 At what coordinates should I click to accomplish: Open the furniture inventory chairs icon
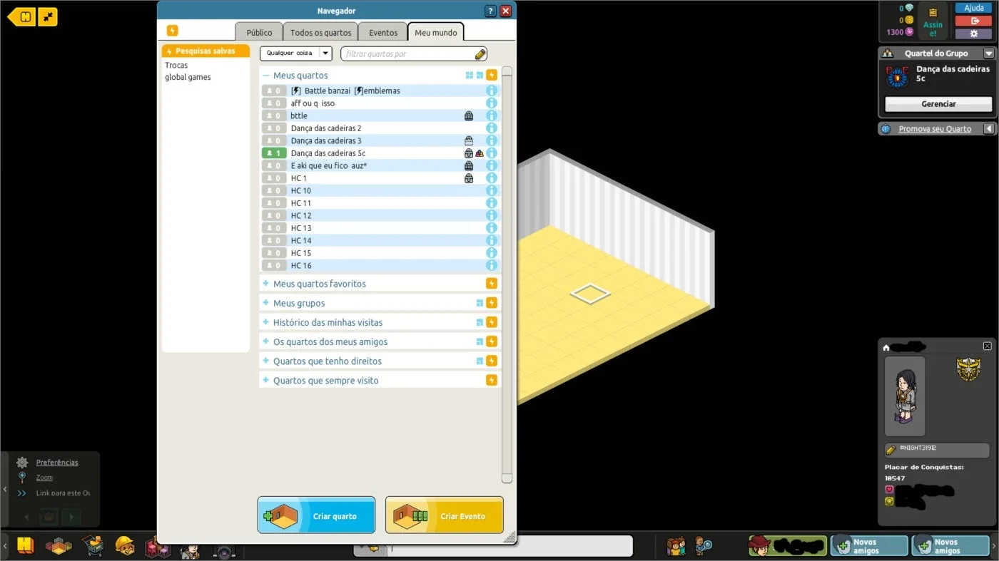(158, 547)
